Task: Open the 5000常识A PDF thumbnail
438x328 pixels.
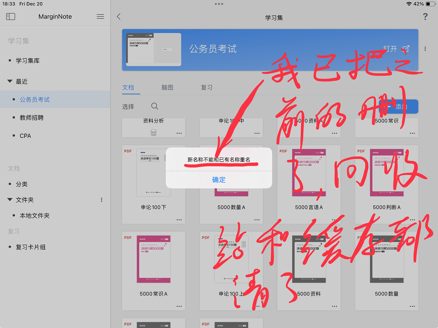Action: (154, 259)
